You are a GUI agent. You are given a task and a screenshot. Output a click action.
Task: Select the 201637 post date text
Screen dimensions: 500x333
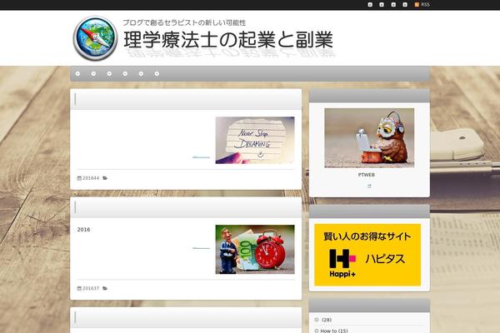pos(91,288)
